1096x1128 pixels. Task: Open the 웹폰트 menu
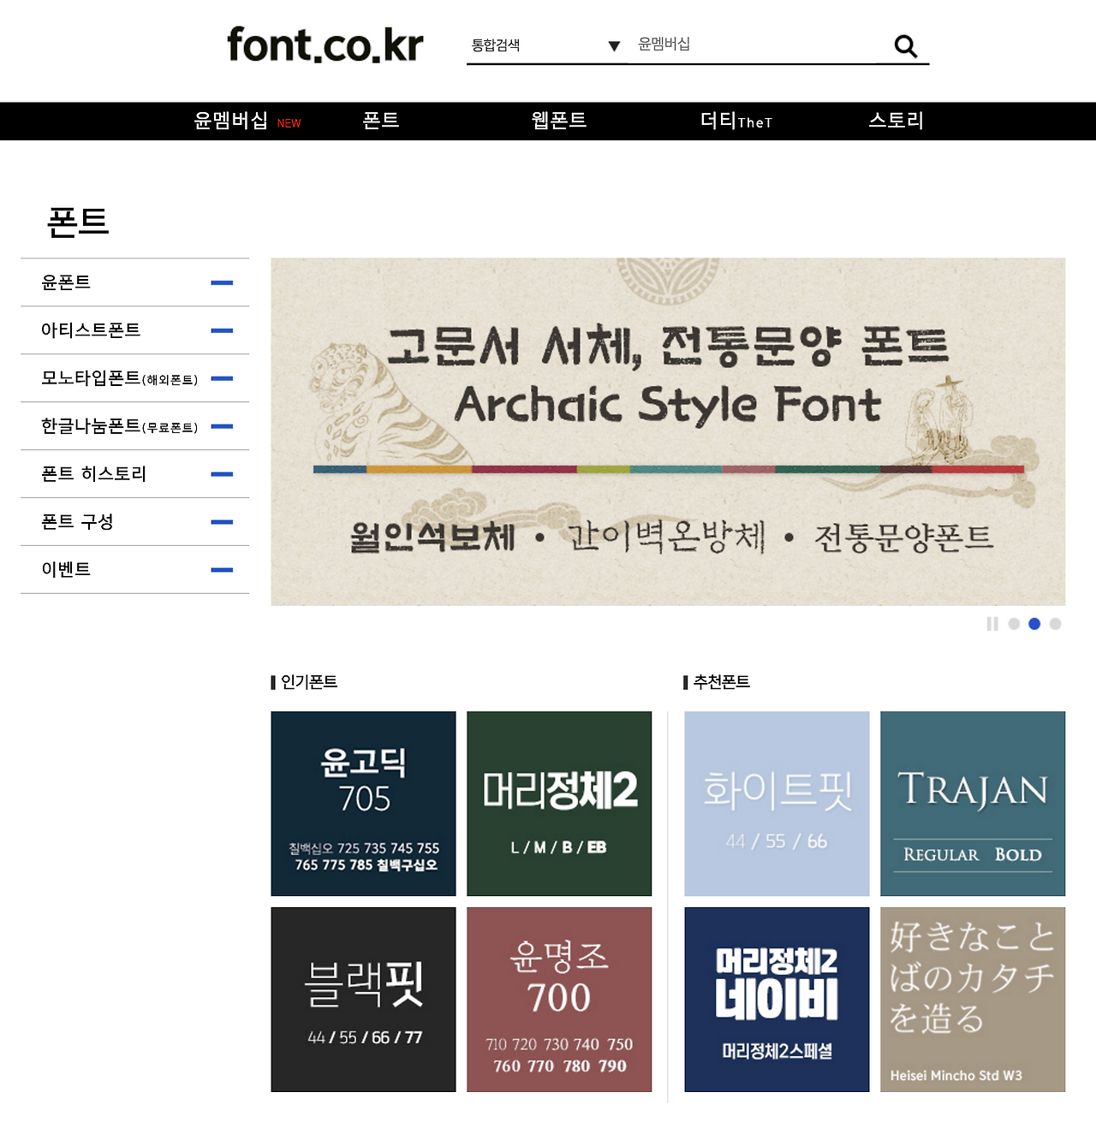pos(559,121)
